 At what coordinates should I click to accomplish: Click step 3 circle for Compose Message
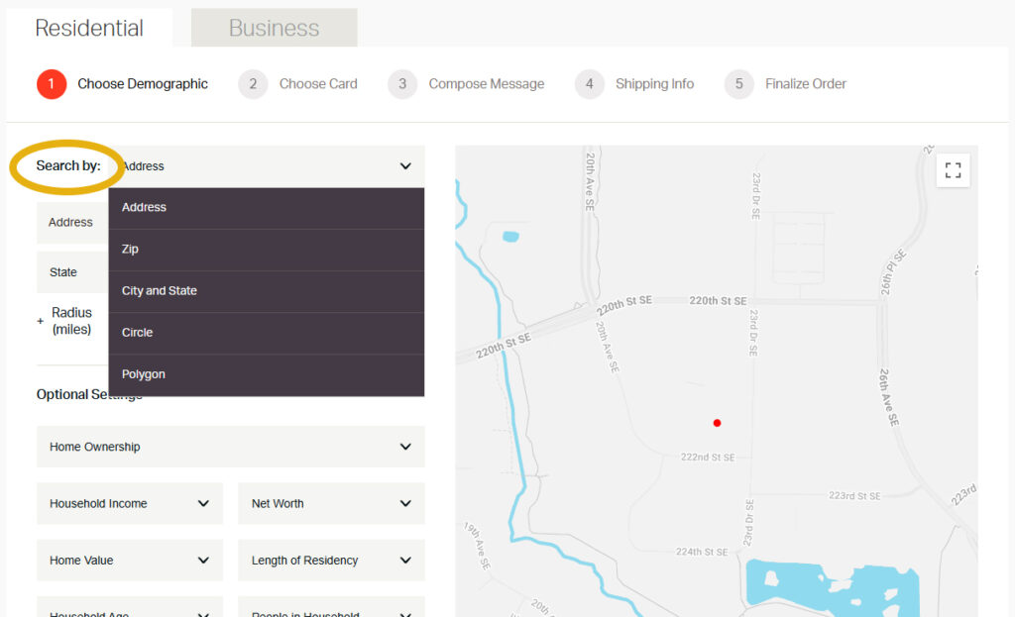click(x=402, y=84)
